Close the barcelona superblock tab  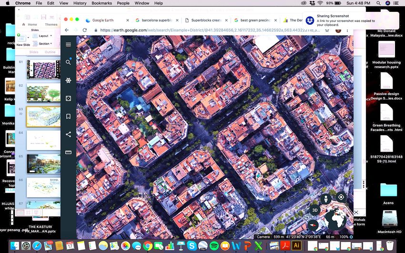point(177,20)
